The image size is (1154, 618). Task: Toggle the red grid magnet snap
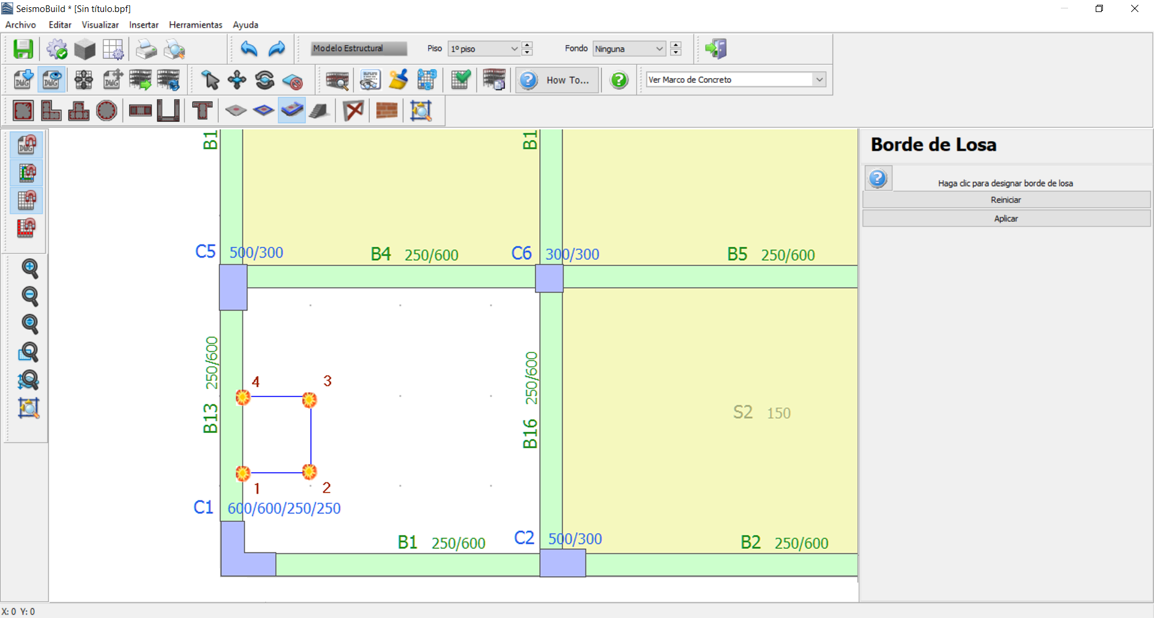tap(26, 228)
